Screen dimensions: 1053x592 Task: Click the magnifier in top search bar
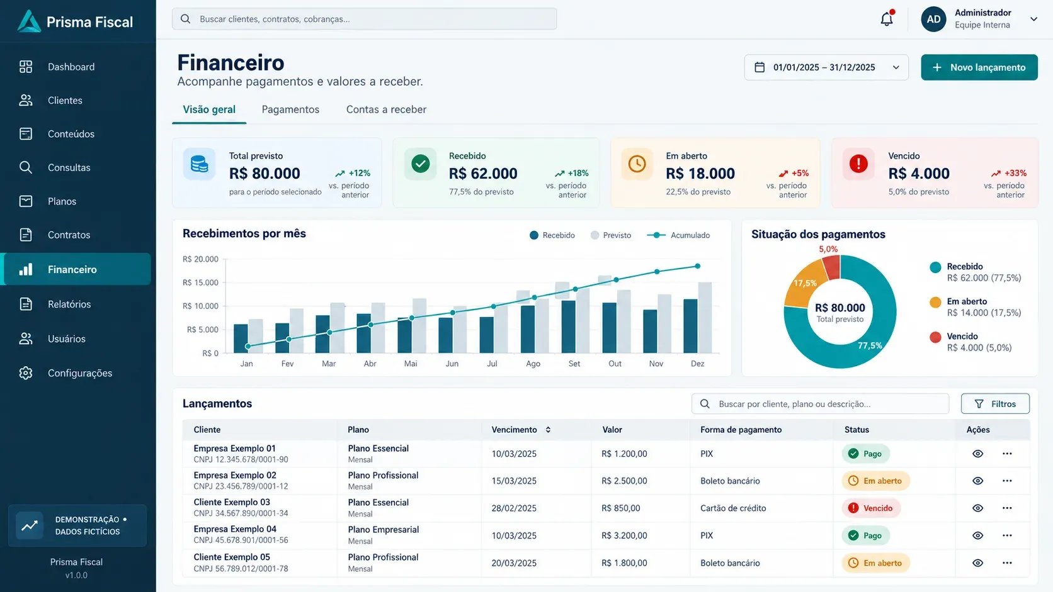point(186,19)
